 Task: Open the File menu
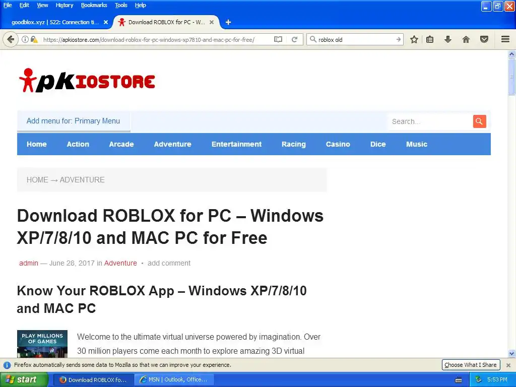click(7, 5)
